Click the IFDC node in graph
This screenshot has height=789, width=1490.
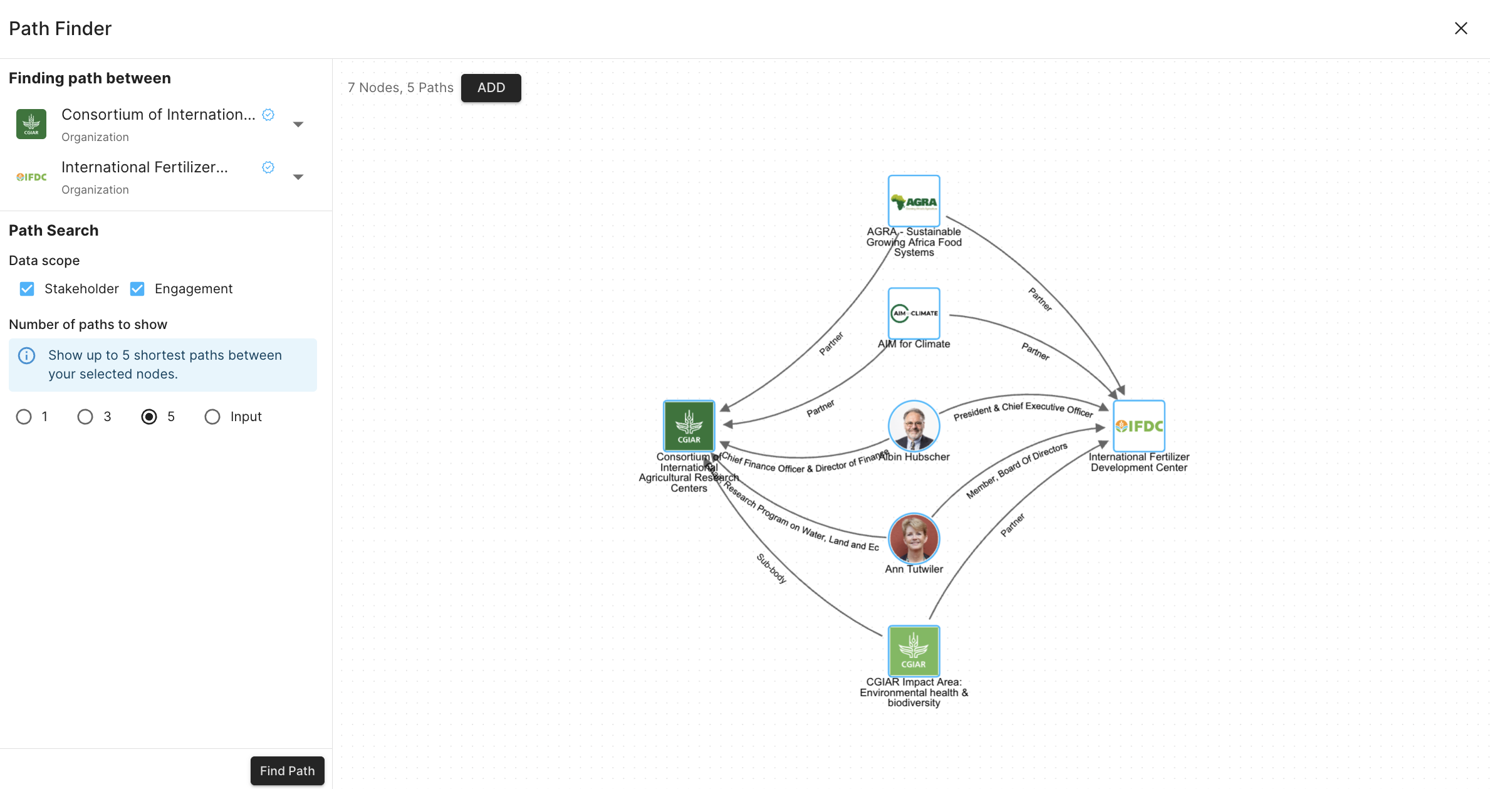1138,426
